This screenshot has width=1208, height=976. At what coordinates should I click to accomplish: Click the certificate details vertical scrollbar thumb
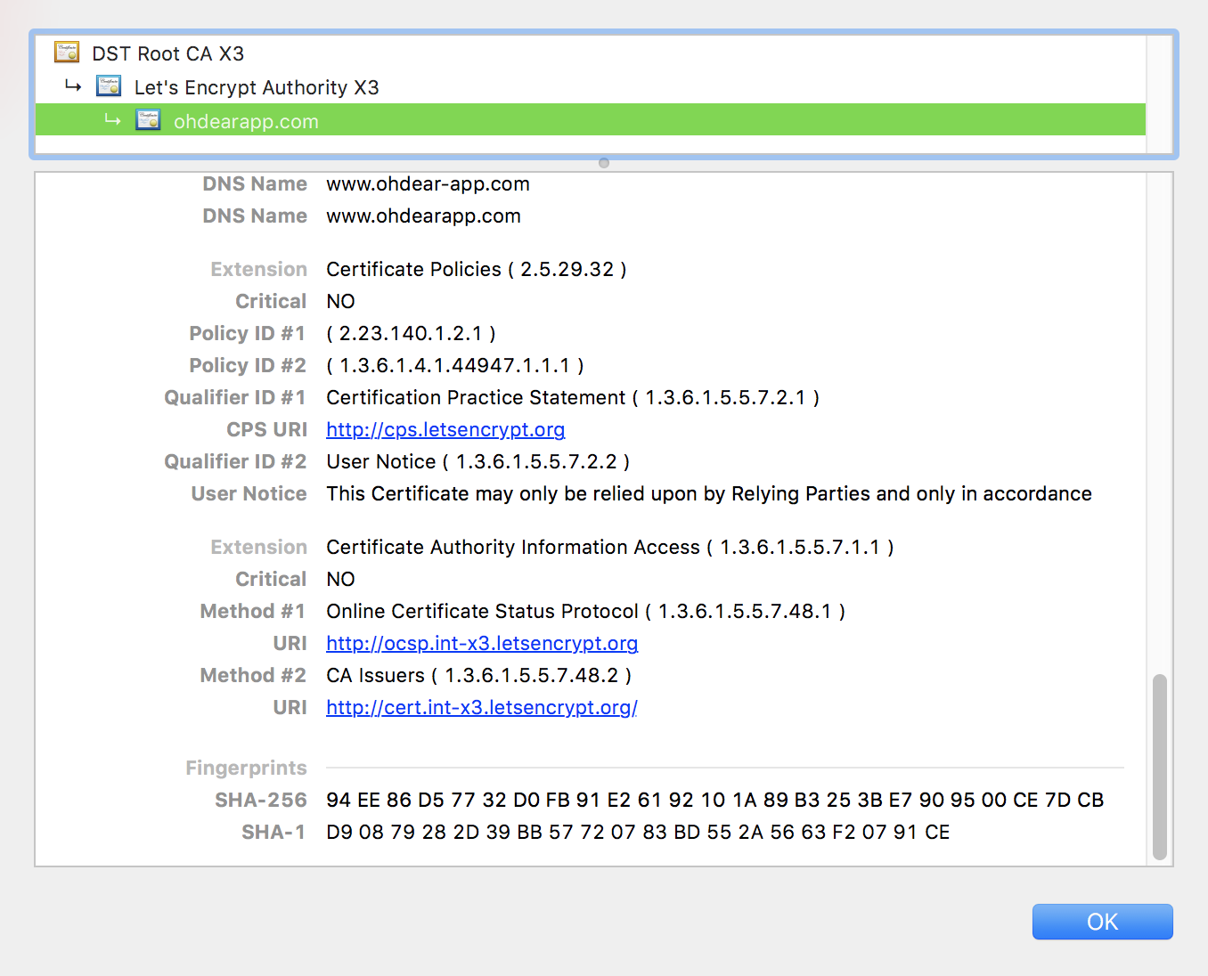click(x=1159, y=767)
